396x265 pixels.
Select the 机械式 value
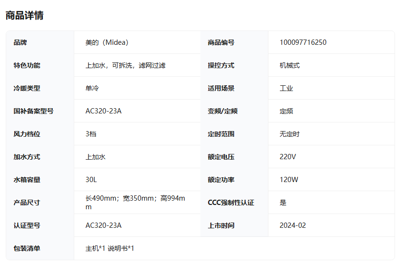click(289, 65)
